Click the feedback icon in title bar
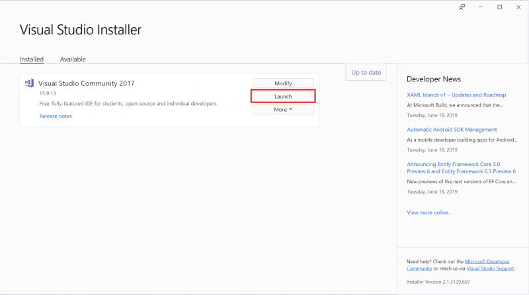Screen dimensions: 529x295 tap(462, 7)
